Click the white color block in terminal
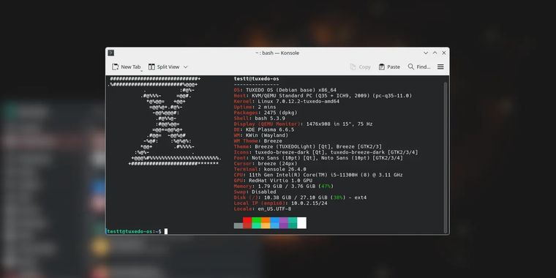 301,223
